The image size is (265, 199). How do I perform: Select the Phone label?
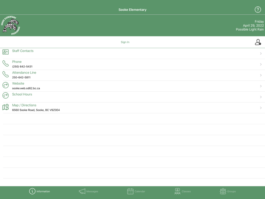tap(17, 62)
